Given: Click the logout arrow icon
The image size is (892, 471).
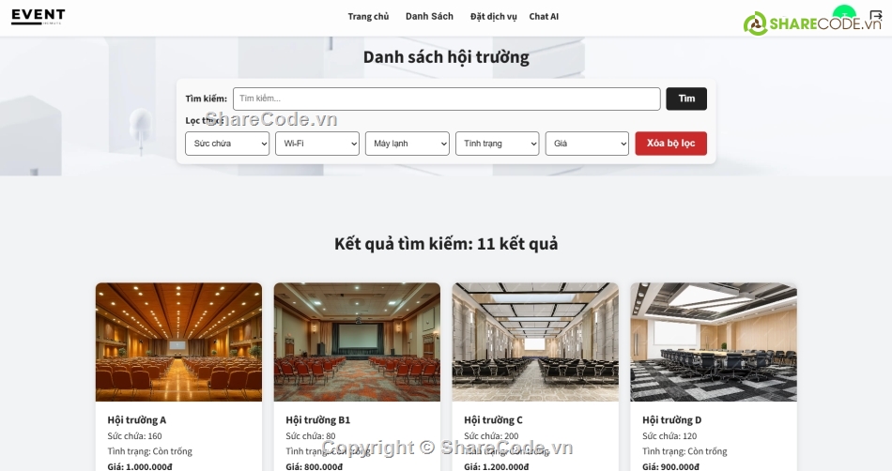Looking at the screenshot, I should tap(876, 16).
